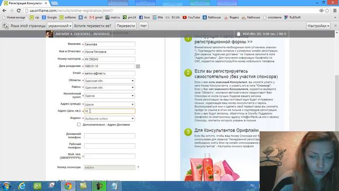Open the tfile bookmark
Image resolution: width=339 pixels, height=191 pixels.
[158, 18]
